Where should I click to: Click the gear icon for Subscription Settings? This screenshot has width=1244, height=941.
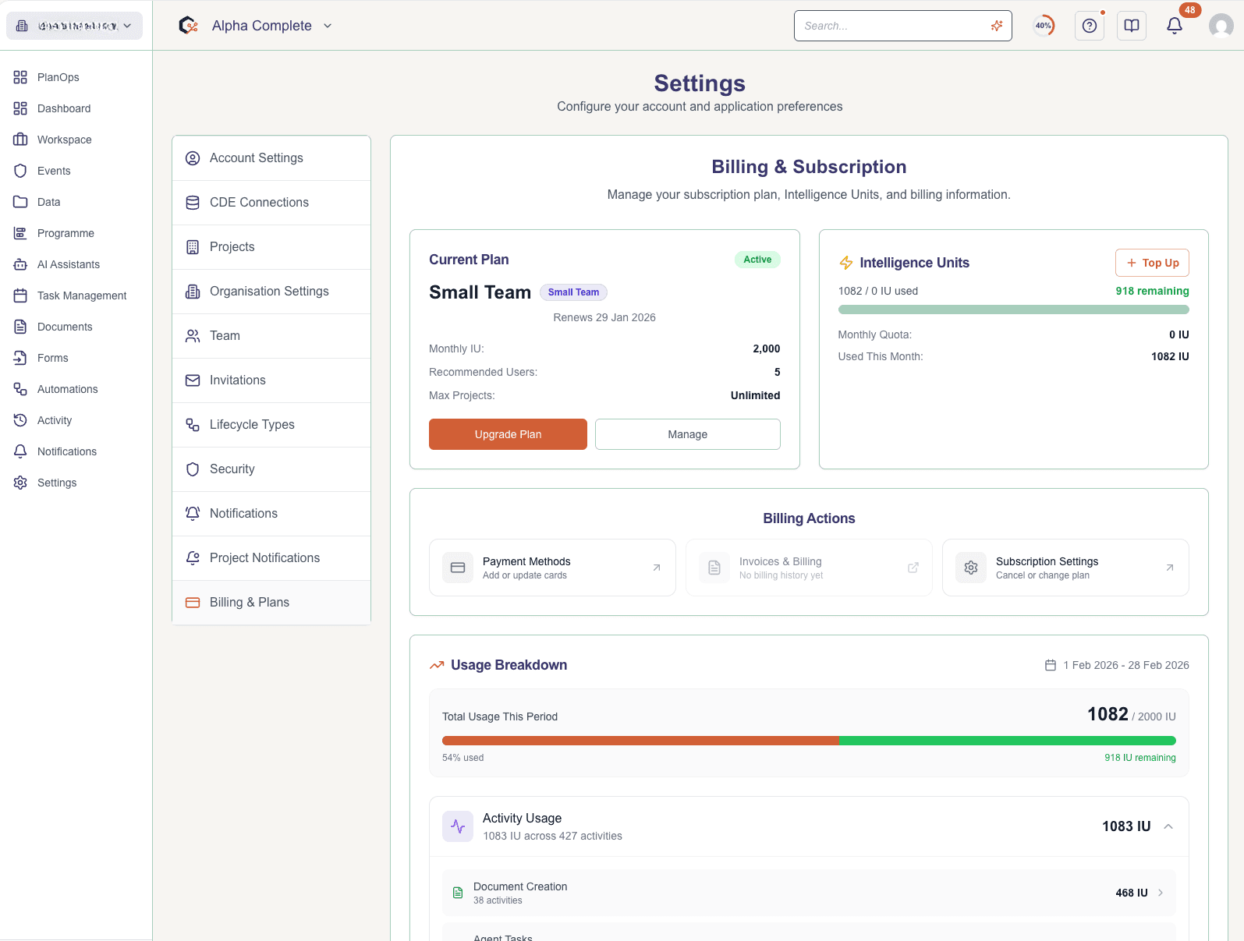971,568
